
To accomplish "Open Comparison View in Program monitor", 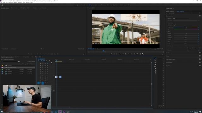I will coord(143,54).
